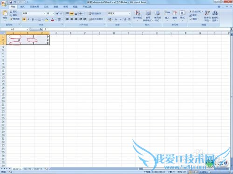The image size is (233, 174).
Task: Click the Format Painter brush icon
Action: click(x=11, y=19)
